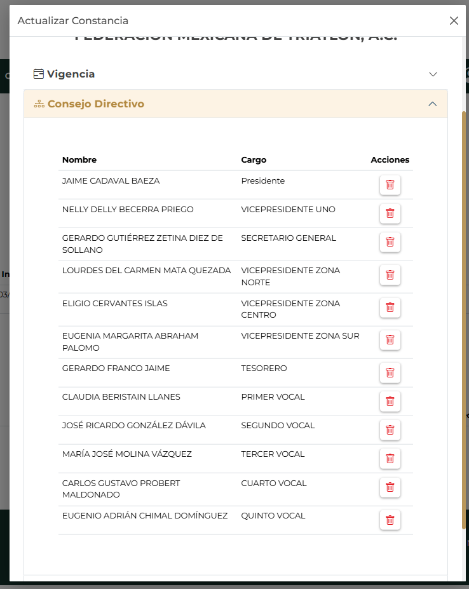
Task: Click the dialog's vertical scrollbar
Action: (x=464, y=320)
